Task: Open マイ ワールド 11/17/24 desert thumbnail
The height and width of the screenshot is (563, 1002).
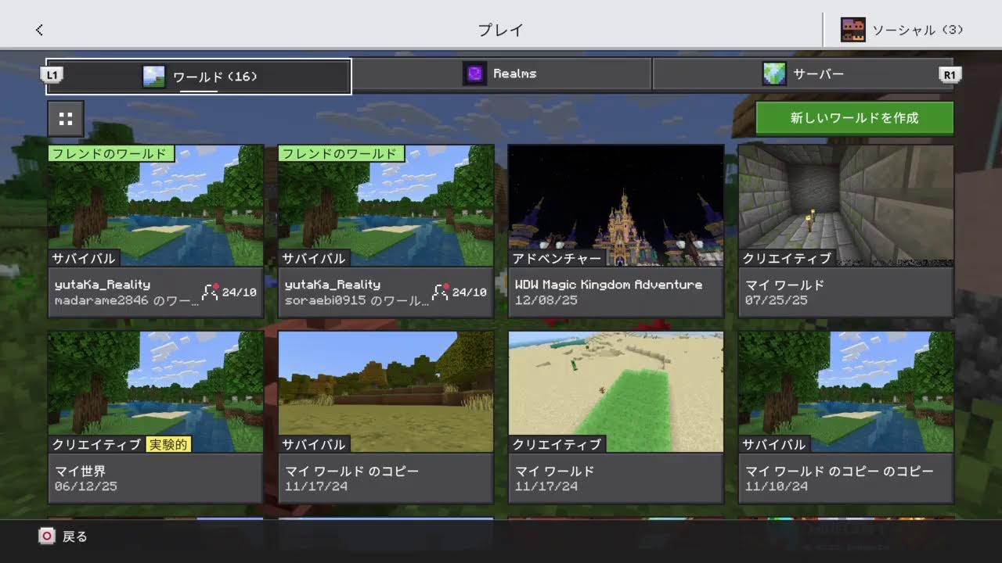Action: point(616,392)
